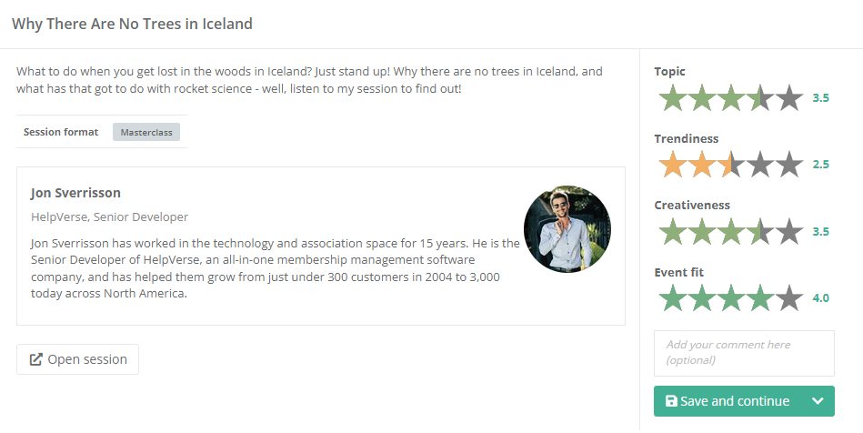Screen dimensions: 863x433
Task: Set Event fit to three stars
Action: 731,297
